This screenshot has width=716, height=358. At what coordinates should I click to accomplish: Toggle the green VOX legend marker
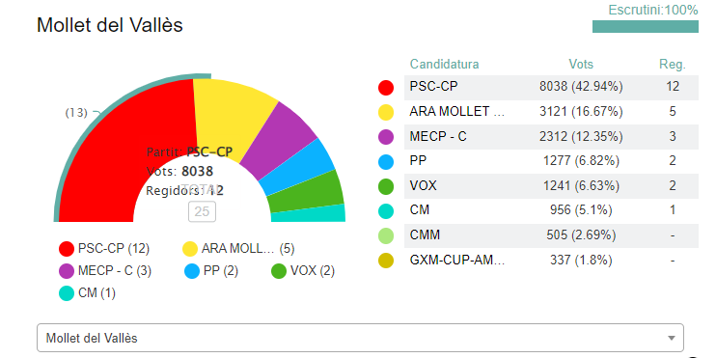(279, 271)
